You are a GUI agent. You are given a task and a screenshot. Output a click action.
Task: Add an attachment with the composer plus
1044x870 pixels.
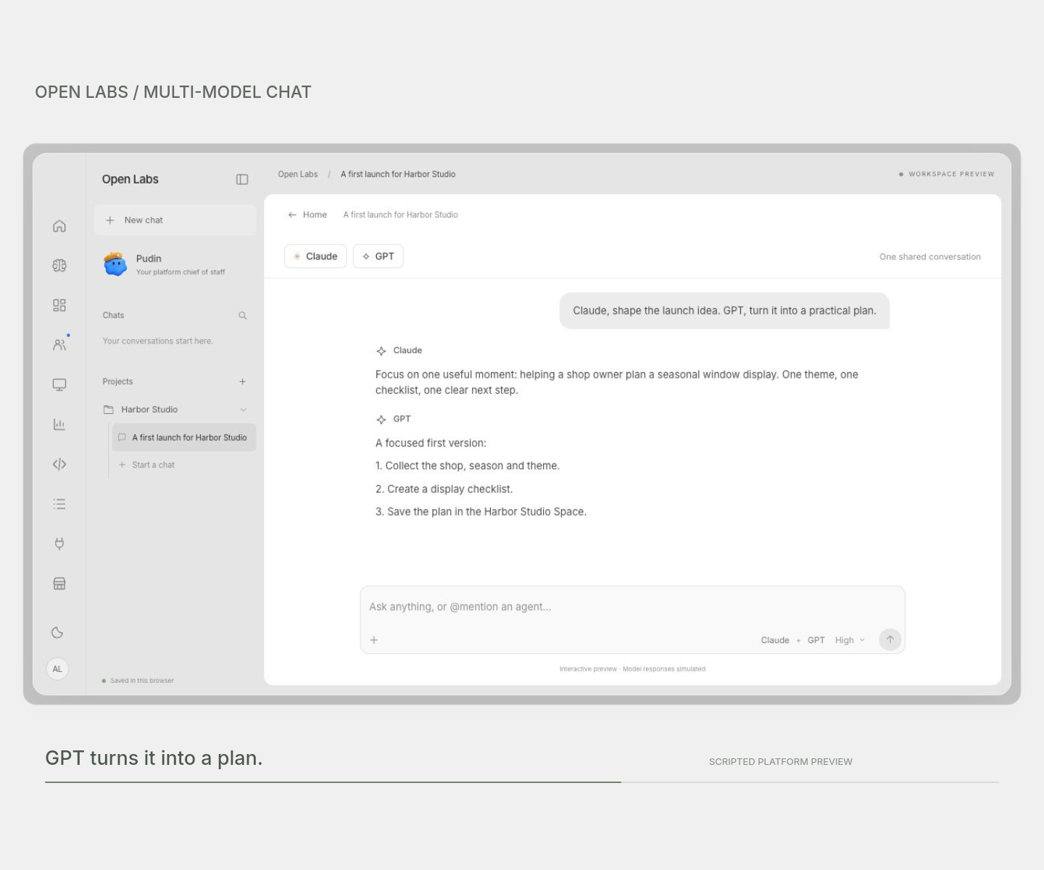coord(374,640)
